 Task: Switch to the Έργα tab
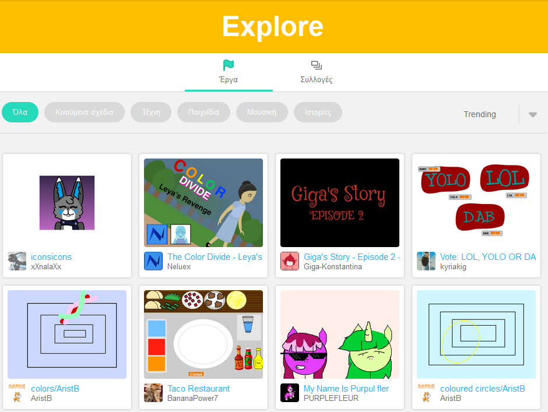pyautogui.click(x=229, y=72)
